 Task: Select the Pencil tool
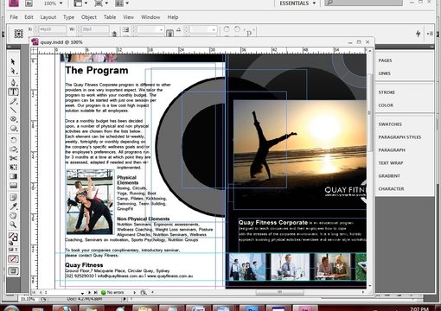[13, 101]
